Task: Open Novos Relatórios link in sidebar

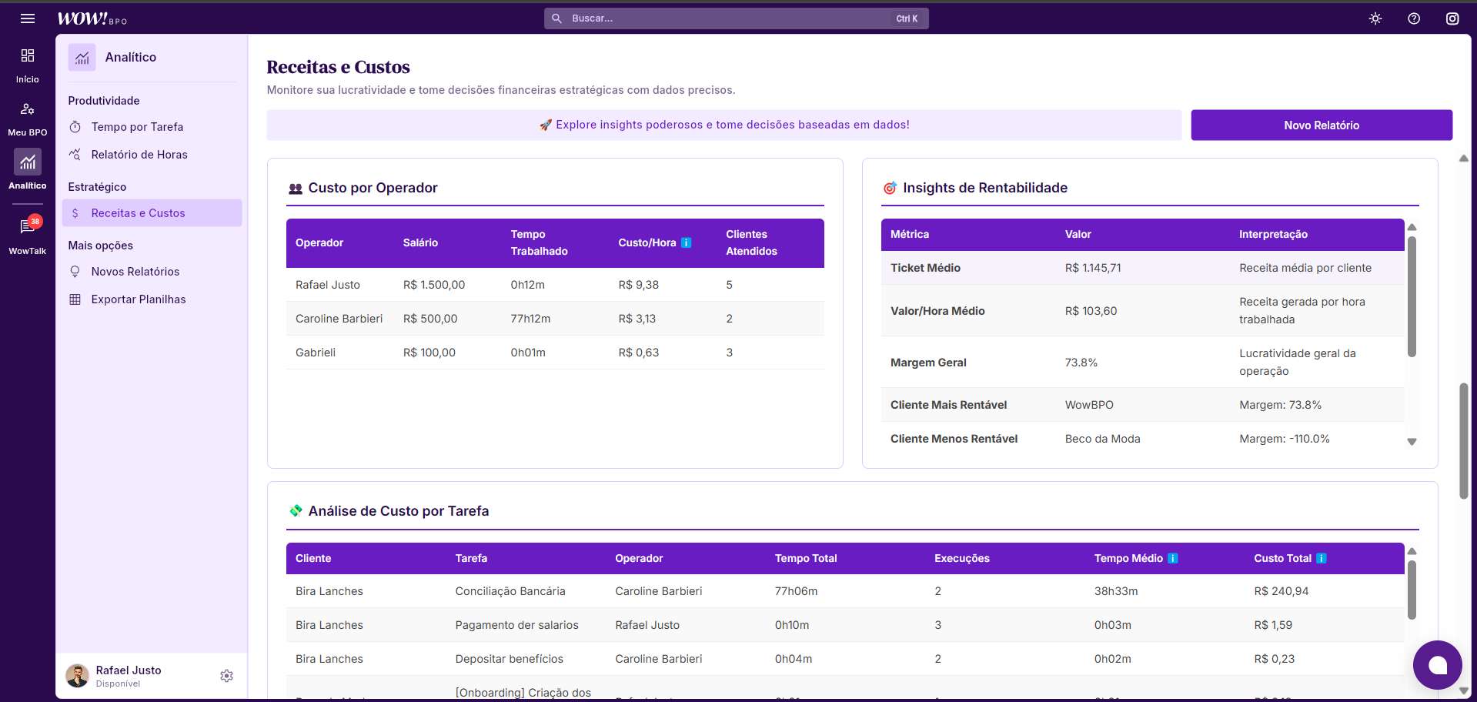Action: [135, 272]
